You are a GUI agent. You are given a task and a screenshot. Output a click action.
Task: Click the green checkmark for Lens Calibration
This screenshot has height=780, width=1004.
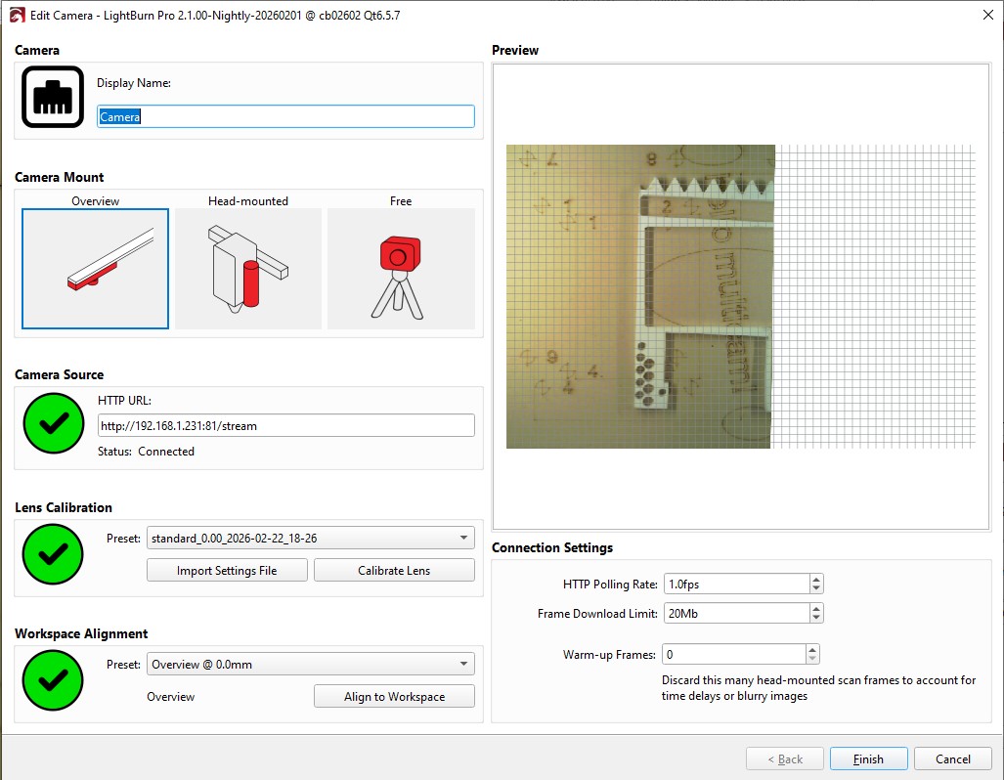click(53, 554)
